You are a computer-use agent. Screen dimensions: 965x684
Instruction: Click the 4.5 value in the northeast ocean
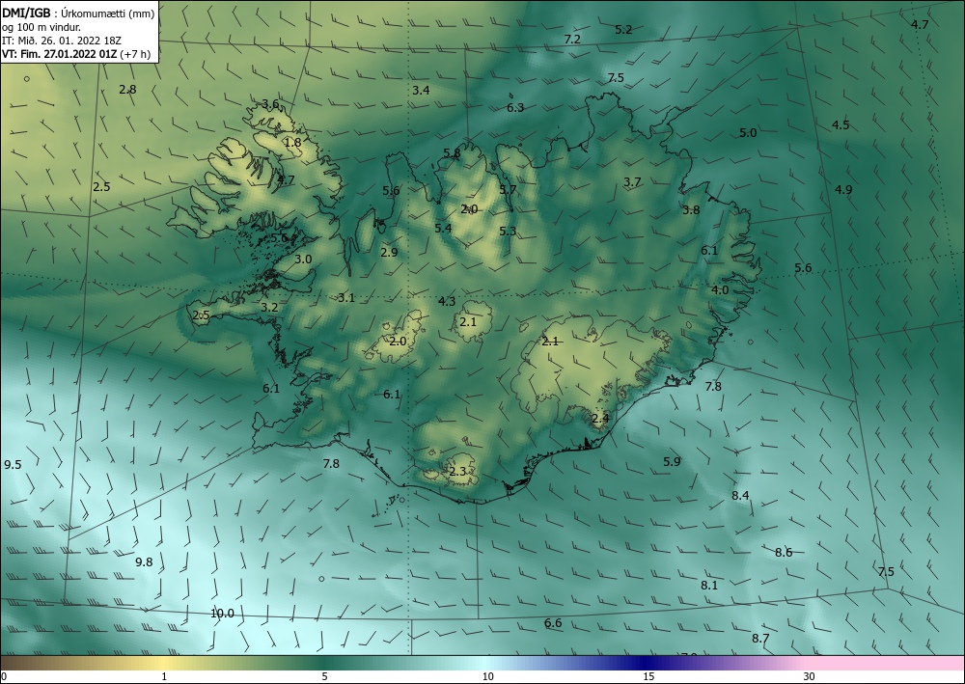(x=841, y=124)
